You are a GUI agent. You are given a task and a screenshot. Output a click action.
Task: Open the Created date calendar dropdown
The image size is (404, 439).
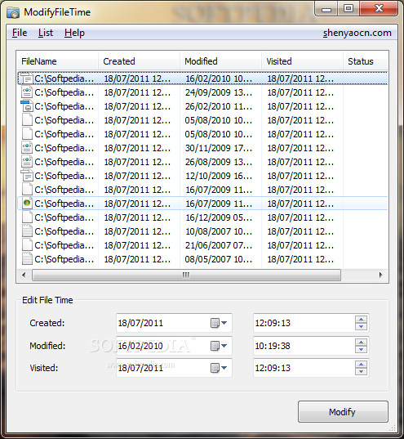tap(219, 323)
